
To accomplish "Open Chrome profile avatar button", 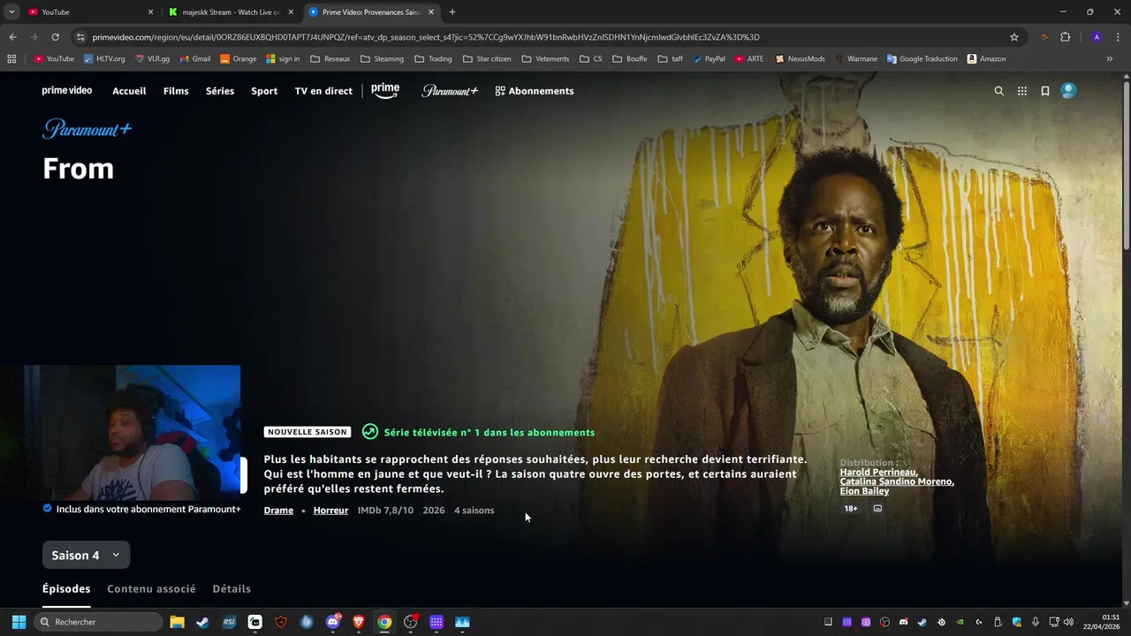I will (x=1097, y=37).
